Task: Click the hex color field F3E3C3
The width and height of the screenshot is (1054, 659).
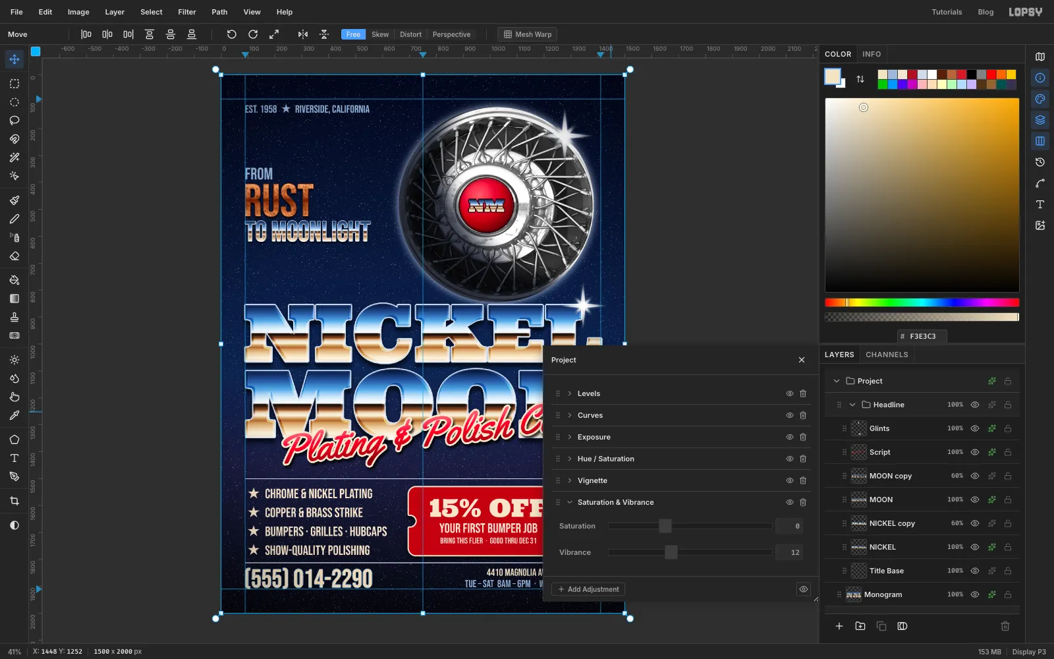Action: (922, 336)
